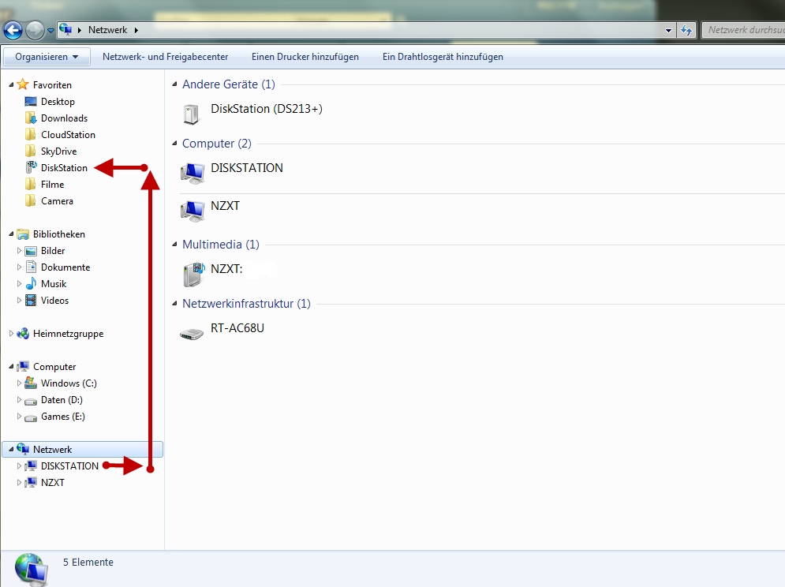This screenshot has height=587, width=785.
Task: Open the Downloads folder icon
Action: click(x=31, y=118)
